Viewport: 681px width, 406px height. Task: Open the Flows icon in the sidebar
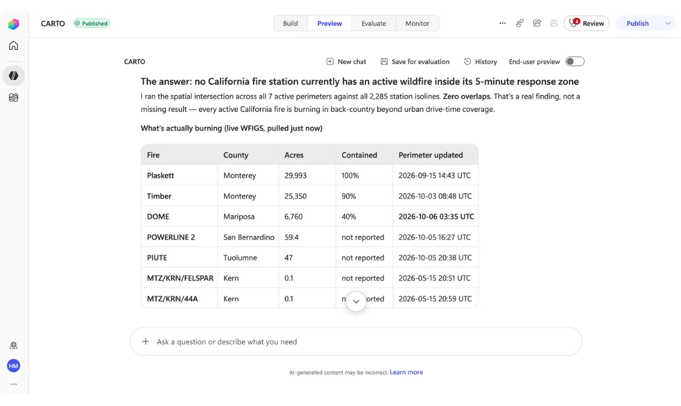(13, 97)
